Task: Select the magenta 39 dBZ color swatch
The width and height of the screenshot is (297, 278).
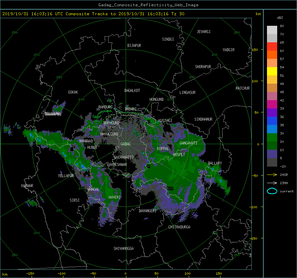Action: pos(272,104)
